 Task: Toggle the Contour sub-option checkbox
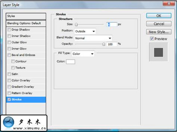tap(13, 61)
